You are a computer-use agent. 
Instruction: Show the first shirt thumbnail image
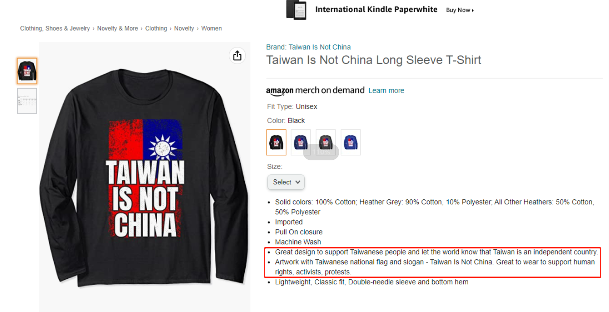[27, 71]
